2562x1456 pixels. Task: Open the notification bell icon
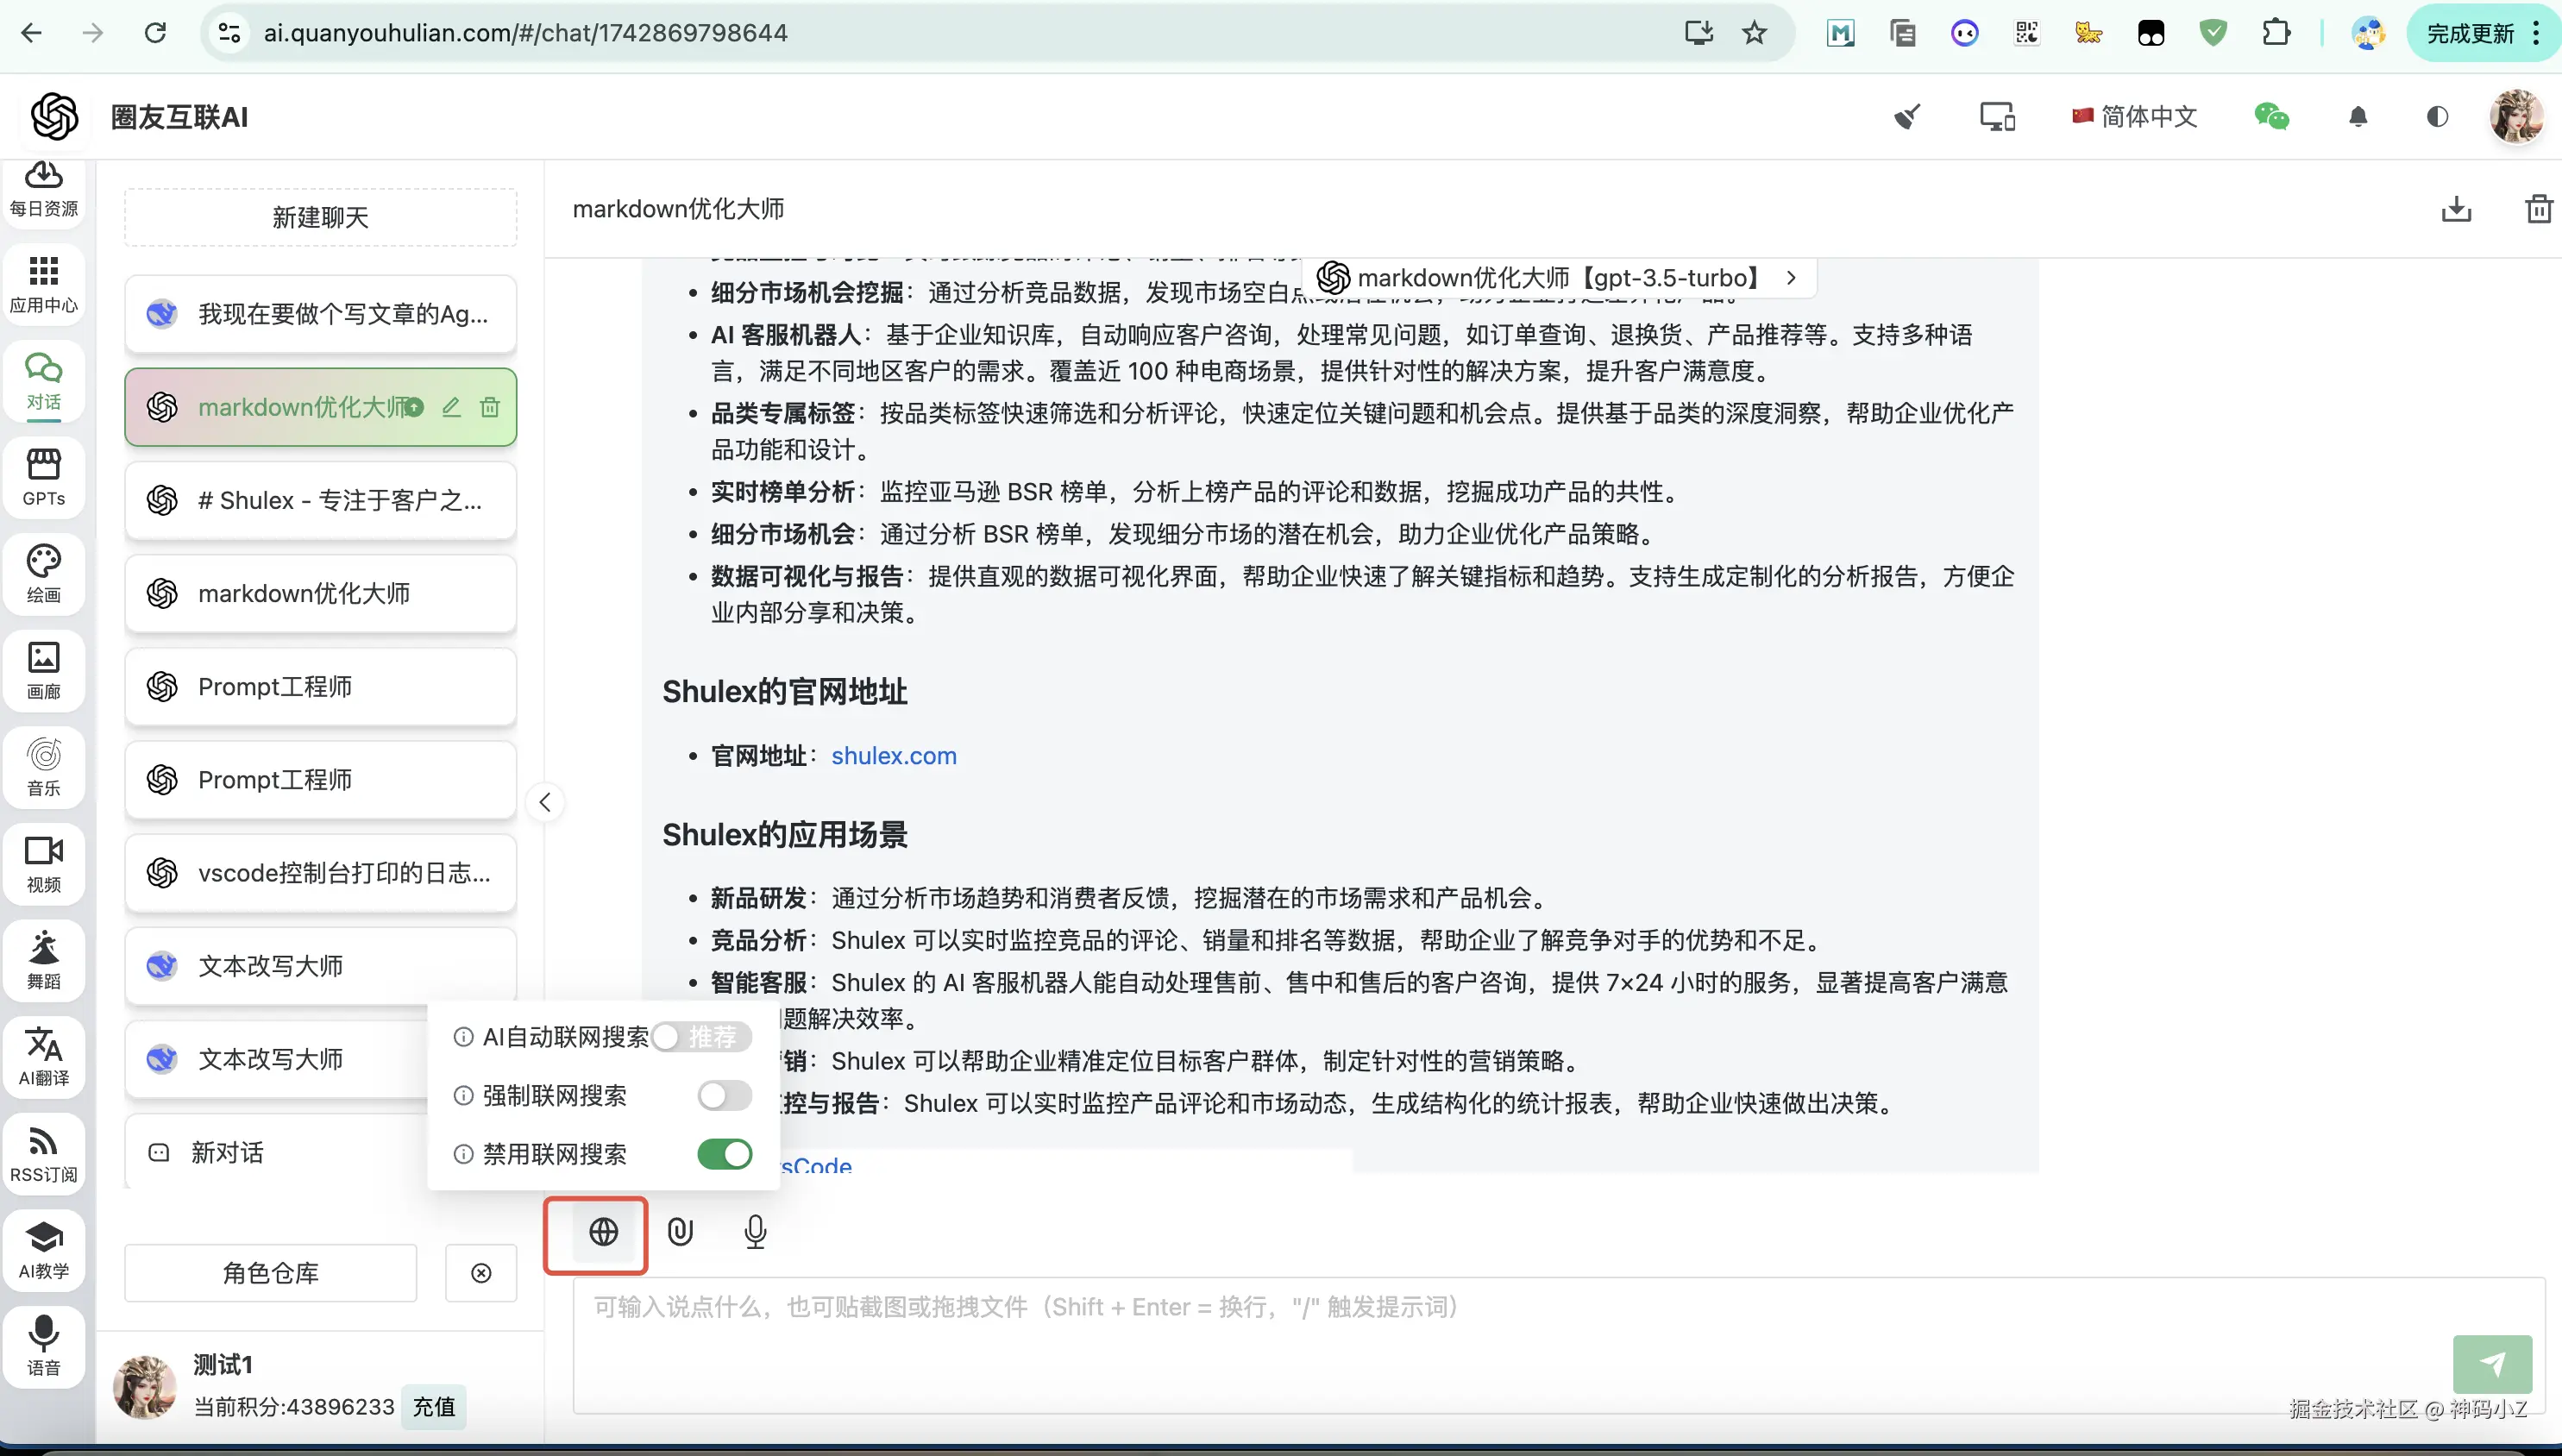[x=2358, y=117]
